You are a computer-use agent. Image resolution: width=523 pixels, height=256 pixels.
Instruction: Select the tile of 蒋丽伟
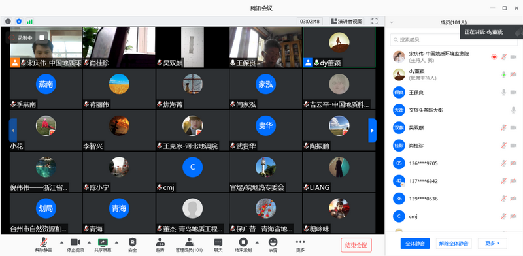[119, 89]
